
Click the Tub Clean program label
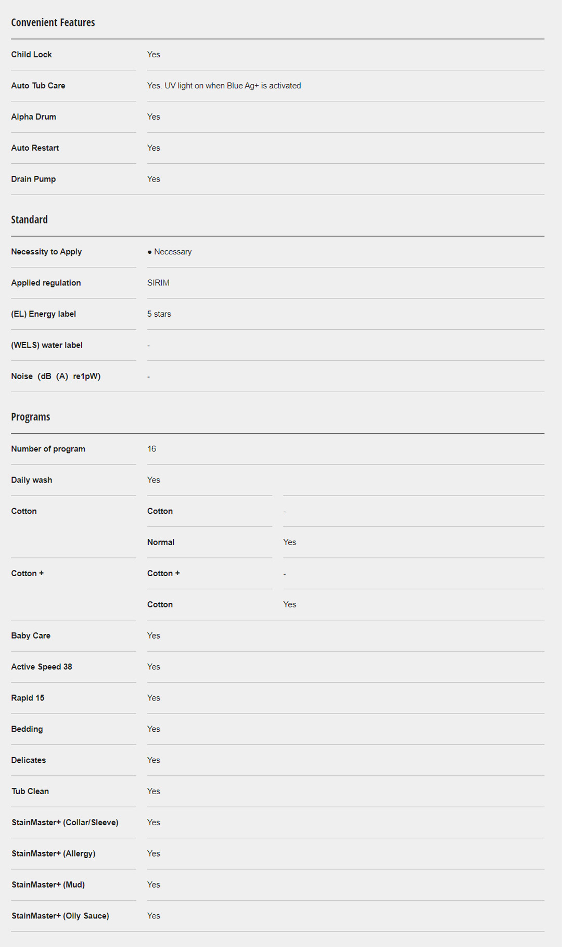tap(30, 792)
